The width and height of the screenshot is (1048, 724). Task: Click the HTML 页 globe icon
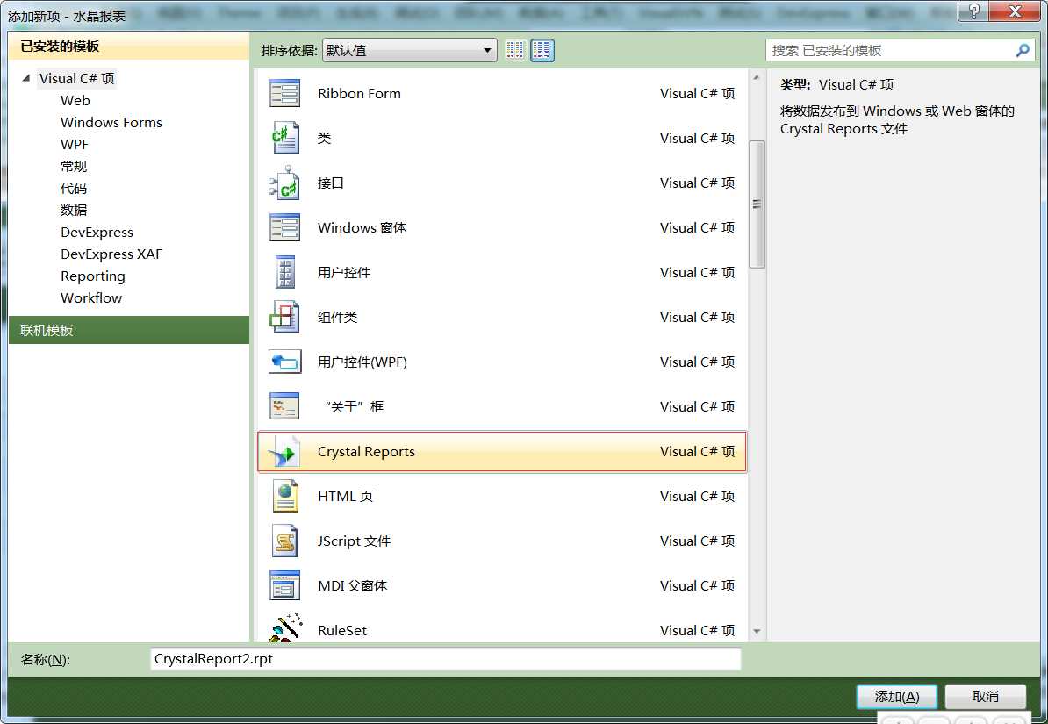285,496
